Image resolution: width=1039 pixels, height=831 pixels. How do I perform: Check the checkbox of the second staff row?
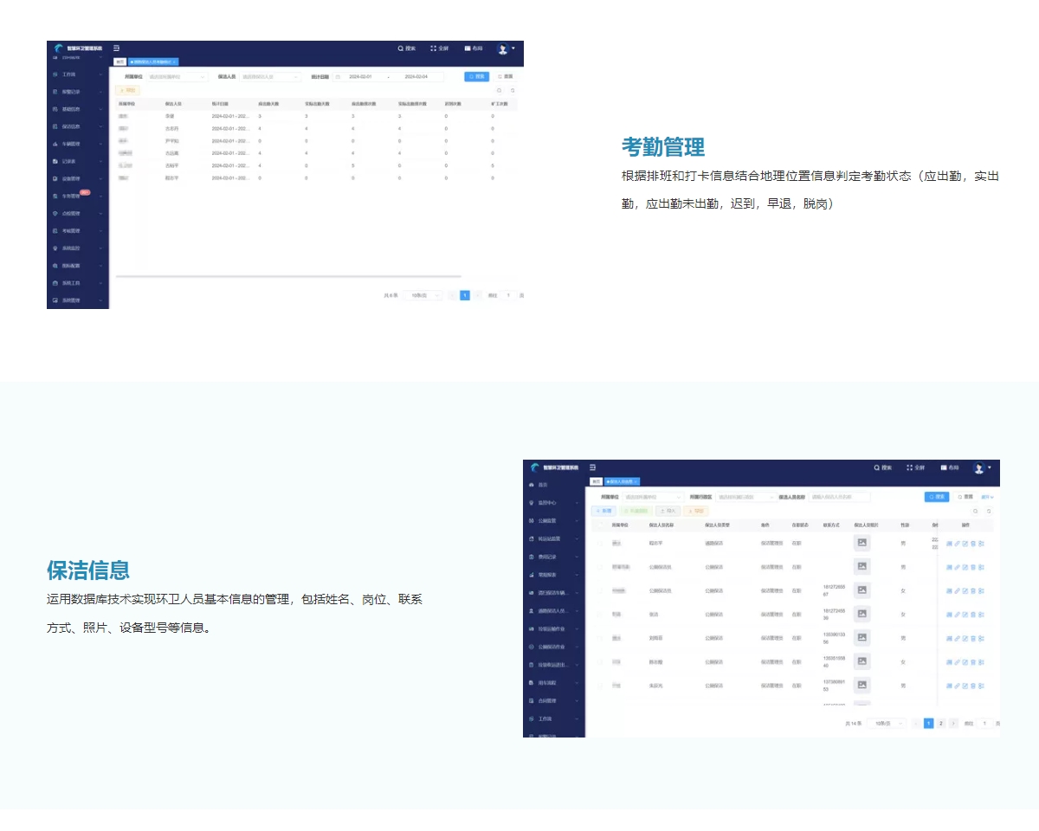[x=599, y=567]
